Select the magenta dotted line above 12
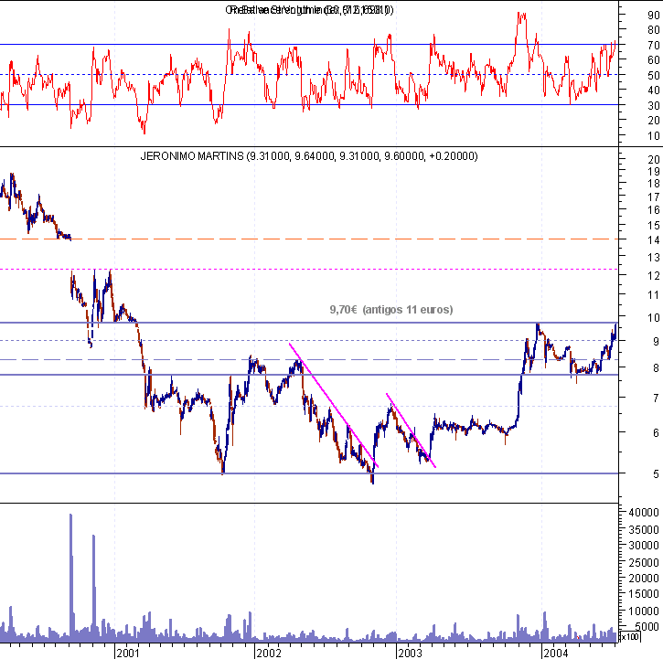The height and width of the screenshot is (659, 663). (x=309, y=270)
